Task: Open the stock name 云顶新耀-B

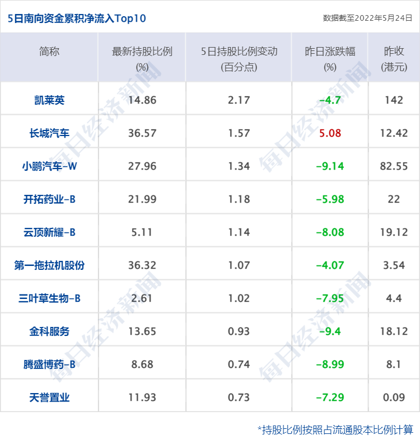Action: click(50, 232)
